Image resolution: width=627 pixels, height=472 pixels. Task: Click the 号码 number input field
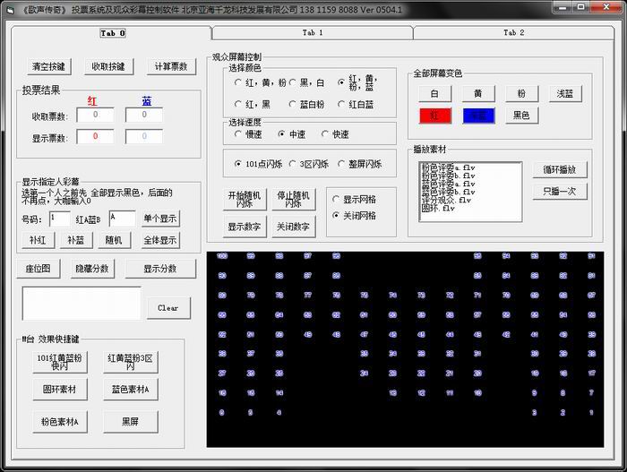click(x=59, y=219)
